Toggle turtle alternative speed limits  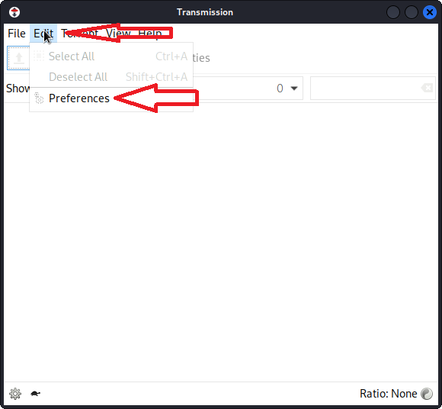pyautogui.click(x=35, y=394)
